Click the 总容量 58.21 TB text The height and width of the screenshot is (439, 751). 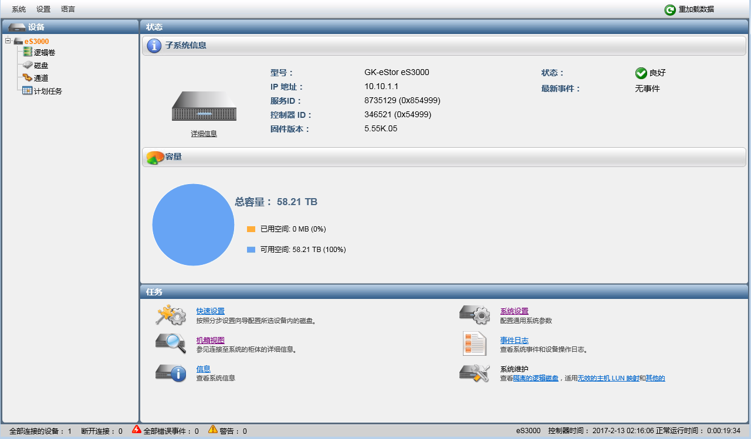coord(276,202)
